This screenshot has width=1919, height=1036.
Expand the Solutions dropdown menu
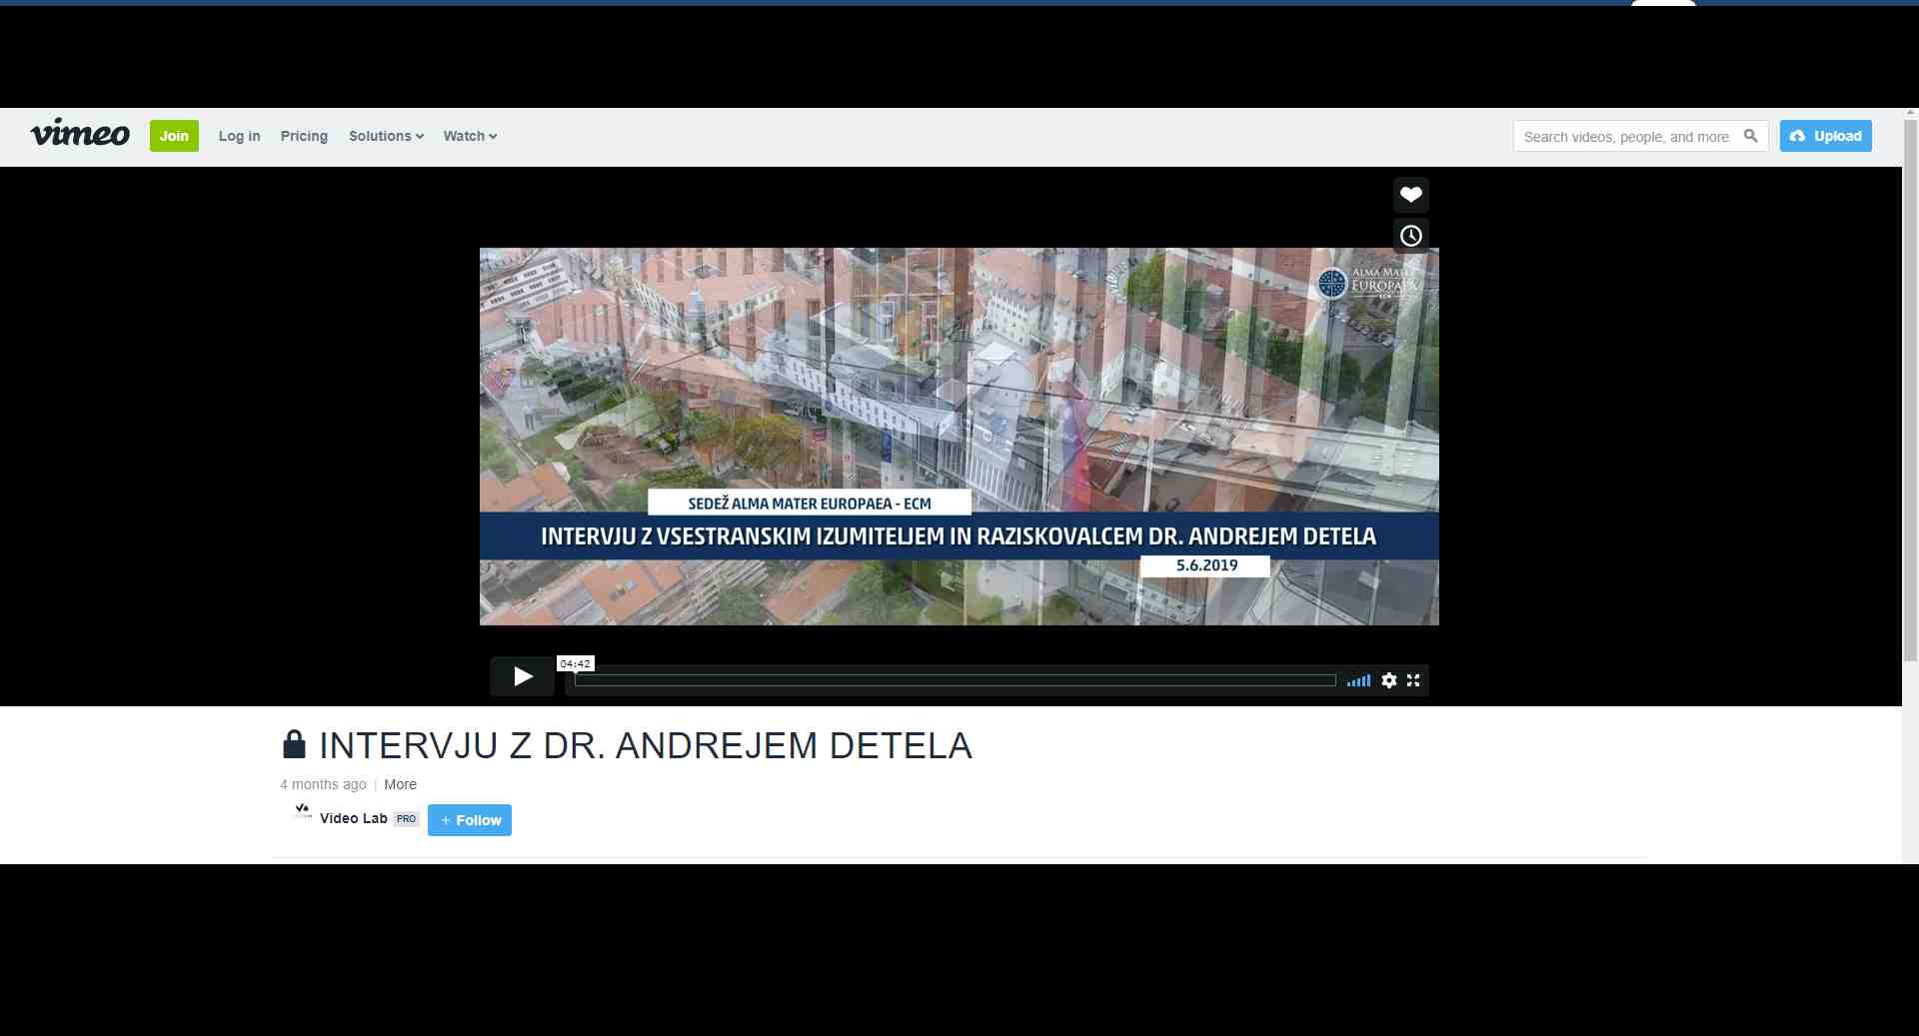pos(386,136)
